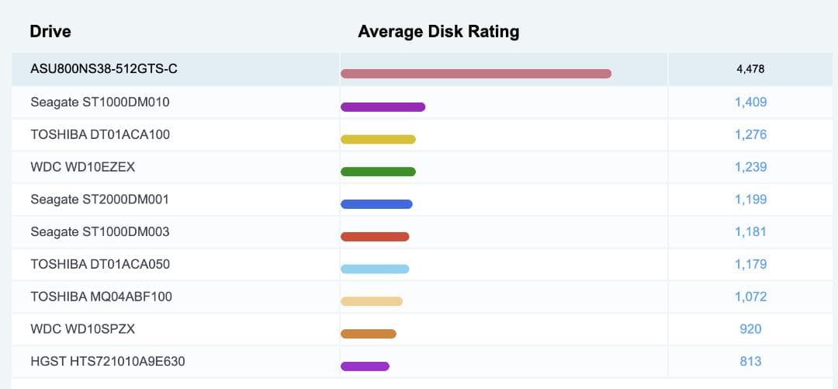The height and width of the screenshot is (389, 838).
Task: Select TOSHIBA MQ04ABF100 drive entry
Action: (101, 297)
